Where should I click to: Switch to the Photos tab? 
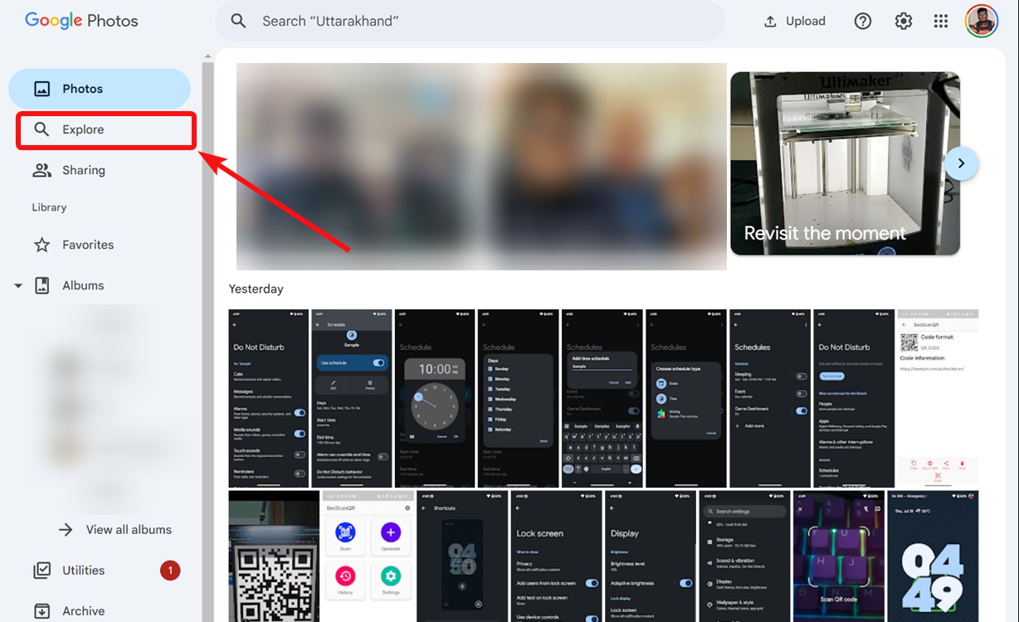click(83, 88)
